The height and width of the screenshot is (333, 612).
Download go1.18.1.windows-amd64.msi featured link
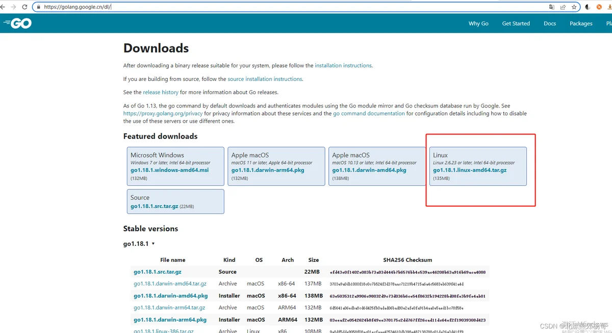tap(169, 170)
